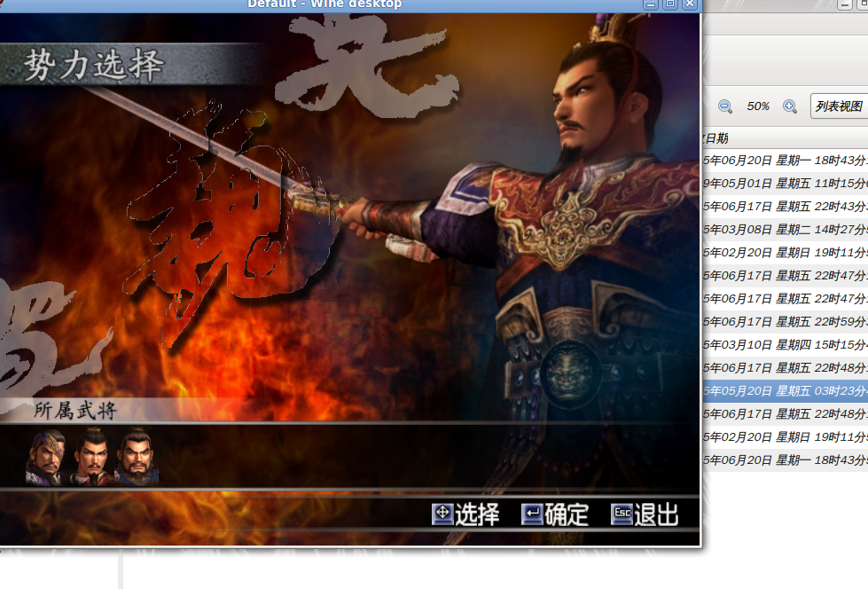Select the row dated 03月08日 星期二 14时27分

(786, 230)
